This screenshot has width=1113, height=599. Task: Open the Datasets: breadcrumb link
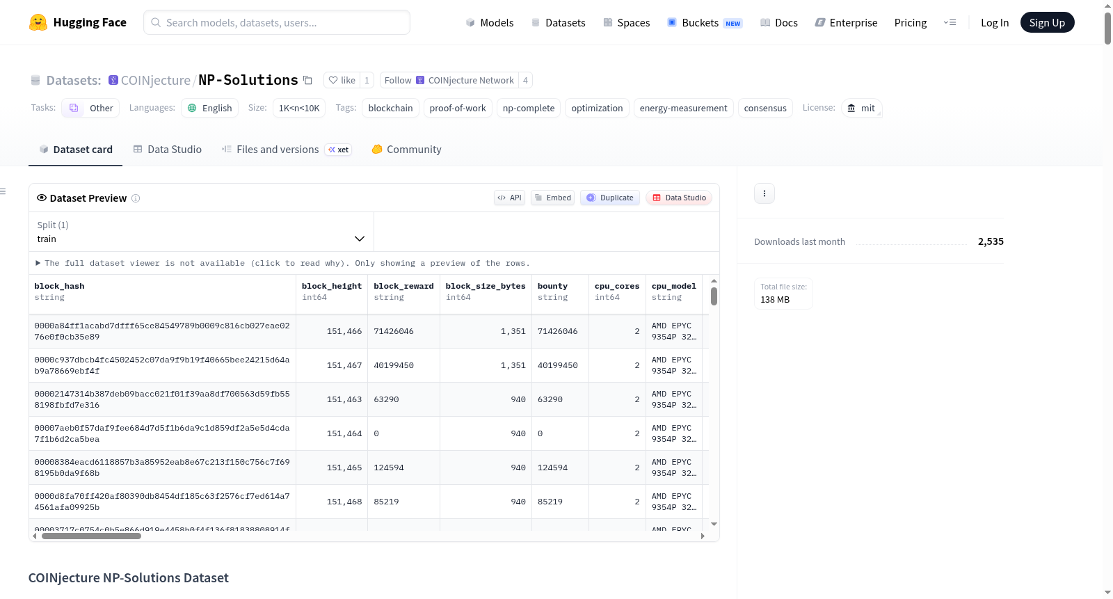(74, 80)
